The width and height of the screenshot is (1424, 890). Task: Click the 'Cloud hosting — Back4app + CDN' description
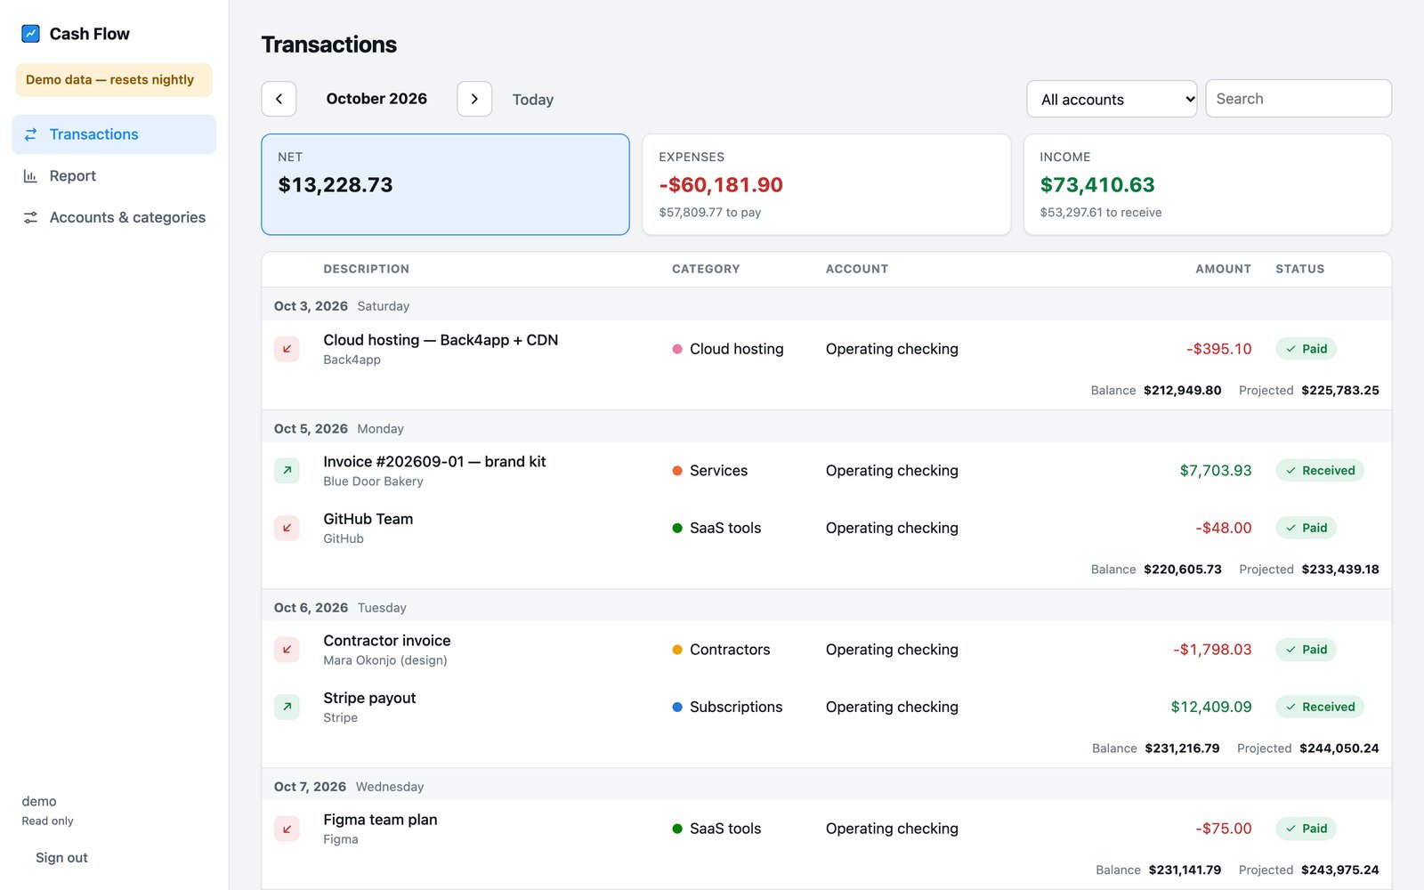(x=441, y=340)
